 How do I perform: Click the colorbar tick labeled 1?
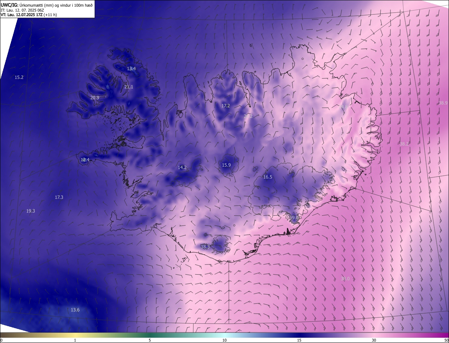[75, 340]
